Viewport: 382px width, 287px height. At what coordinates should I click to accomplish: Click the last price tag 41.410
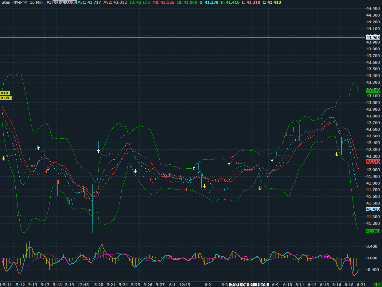[373, 209]
